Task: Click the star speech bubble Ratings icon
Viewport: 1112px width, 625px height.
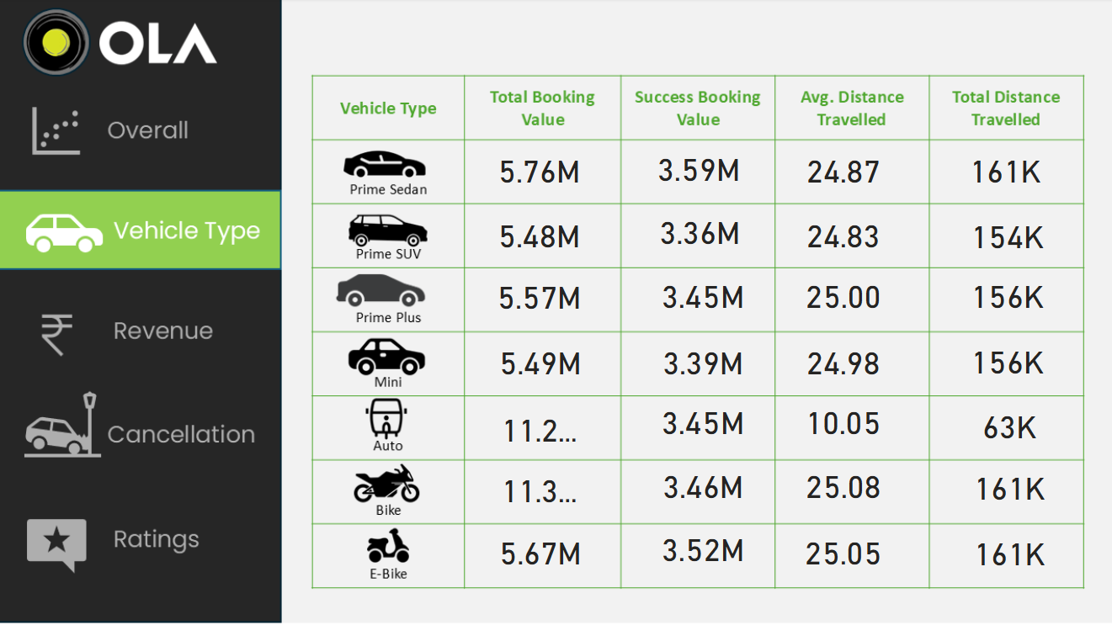Action: [x=56, y=544]
